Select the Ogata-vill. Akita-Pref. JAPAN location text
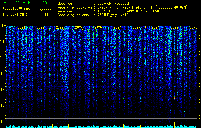Image resolution: width=201 pixels, height=128 pixels. (x=143, y=7)
